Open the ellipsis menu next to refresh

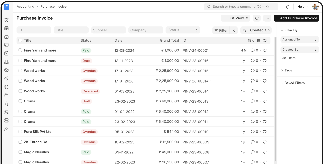click(x=267, y=18)
